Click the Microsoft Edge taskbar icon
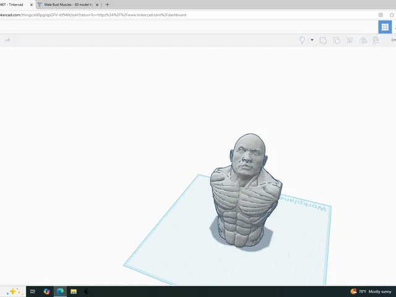The image size is (396, 297). [60, 291]
